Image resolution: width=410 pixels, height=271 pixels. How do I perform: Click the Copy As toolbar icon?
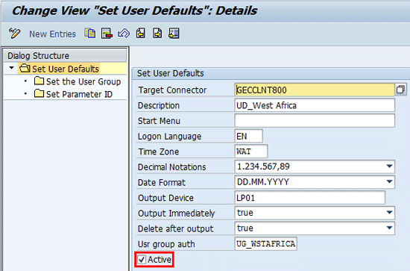tap(90, 34)
